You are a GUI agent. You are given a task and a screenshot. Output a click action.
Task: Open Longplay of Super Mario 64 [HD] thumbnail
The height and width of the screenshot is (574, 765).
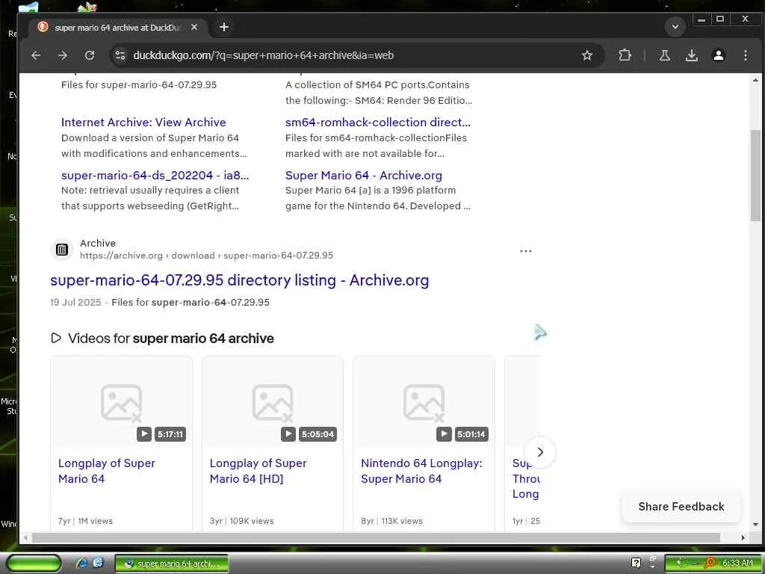coord(273,403)
